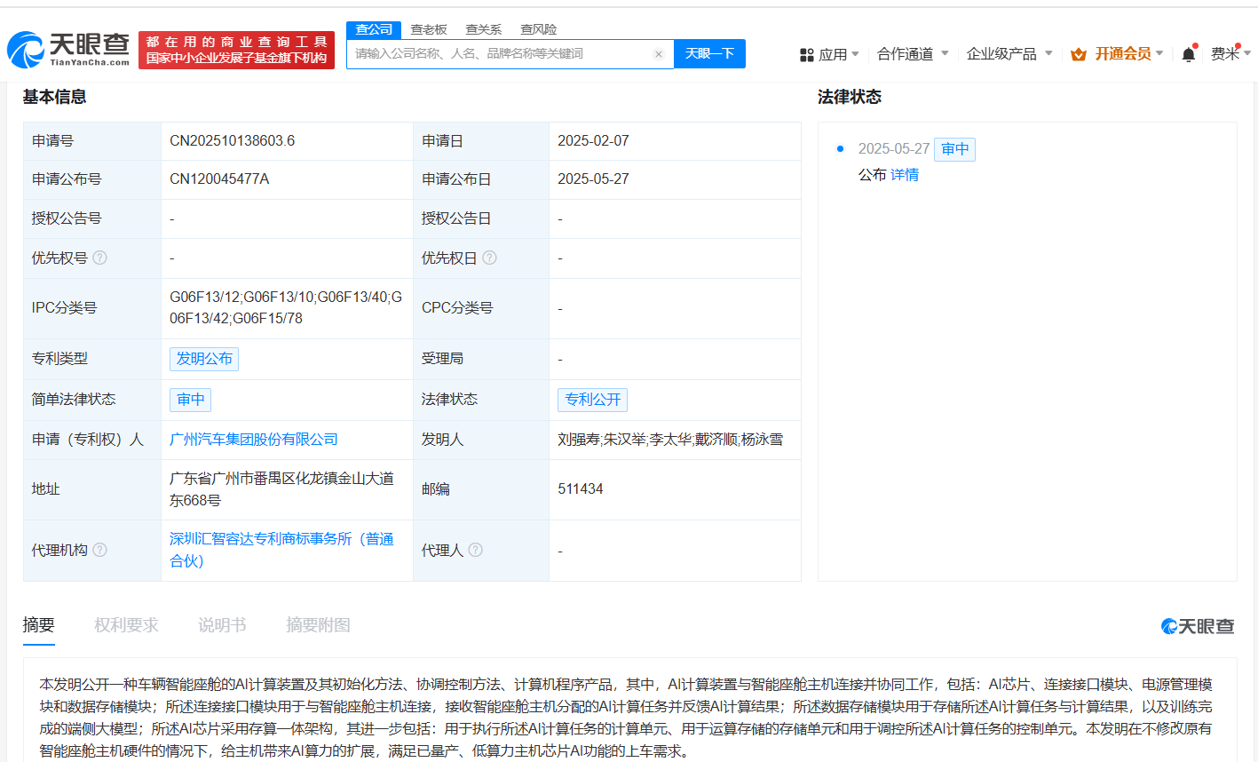Select the 查关系 search tab
1258x762 pixels.
pyautogui.click(x=484, y=30)
